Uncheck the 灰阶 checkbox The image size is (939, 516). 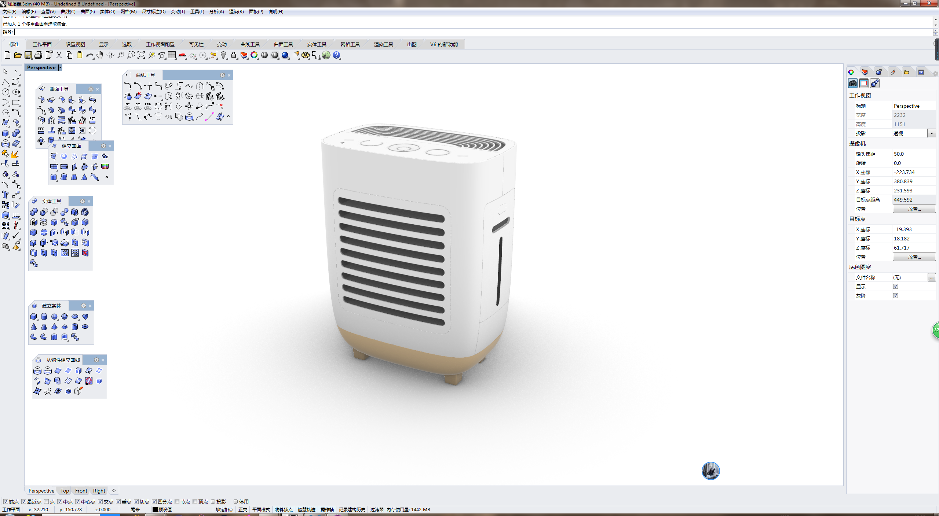coord(895,296)
